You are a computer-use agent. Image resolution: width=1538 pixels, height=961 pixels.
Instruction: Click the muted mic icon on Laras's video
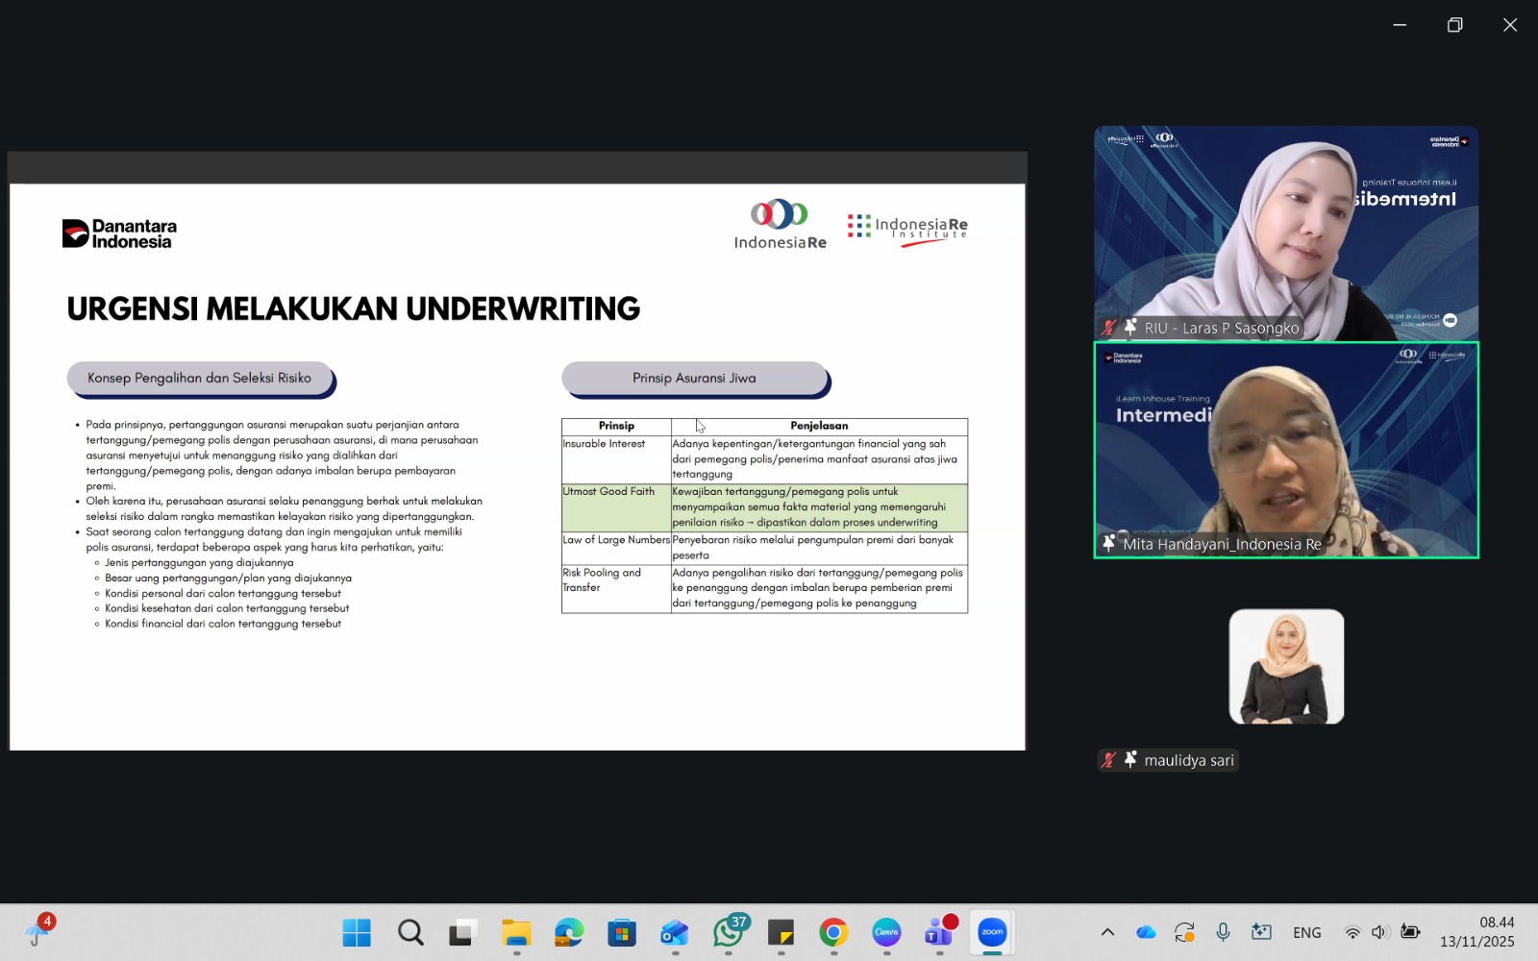point(1109,328)
